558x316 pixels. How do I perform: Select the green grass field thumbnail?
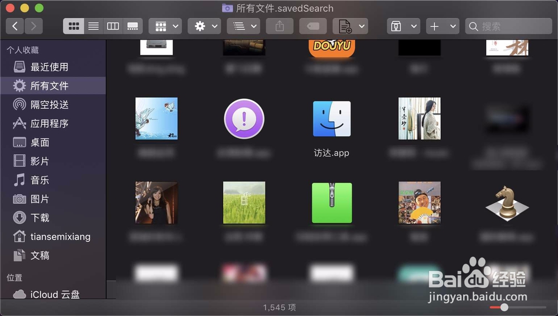point(244,203)
